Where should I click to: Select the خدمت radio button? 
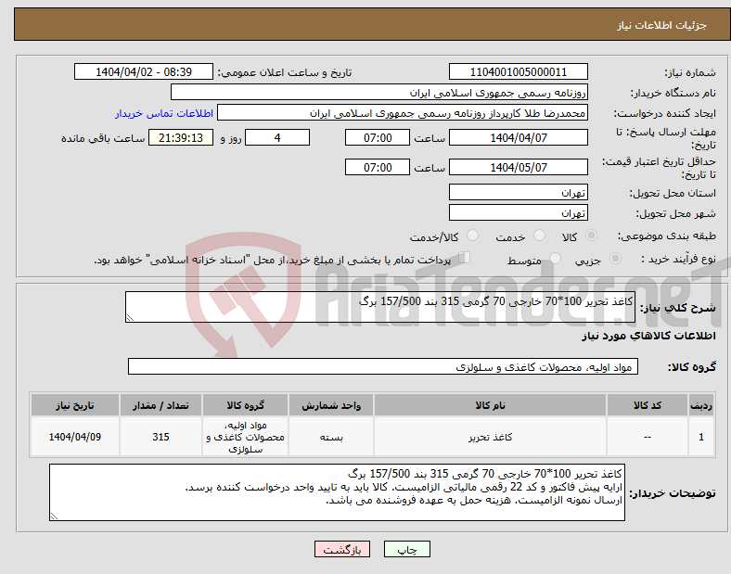pyautogui.click(x=539, y=236)
